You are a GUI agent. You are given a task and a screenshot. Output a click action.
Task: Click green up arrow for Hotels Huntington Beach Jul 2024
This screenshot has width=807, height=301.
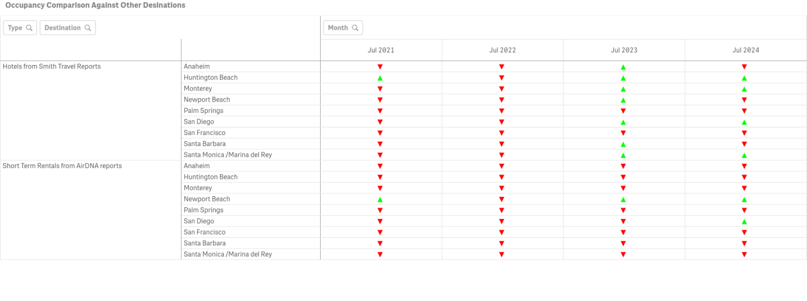point(744,78)
